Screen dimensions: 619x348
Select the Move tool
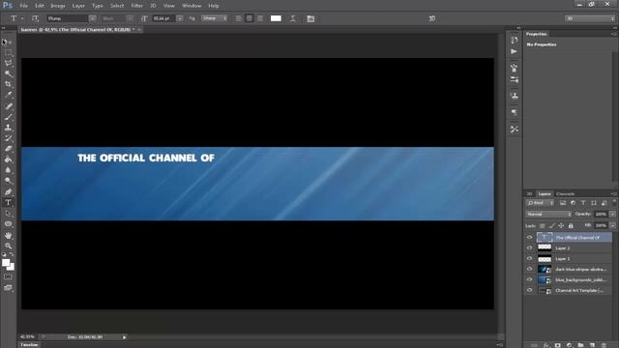click(8, 42)
